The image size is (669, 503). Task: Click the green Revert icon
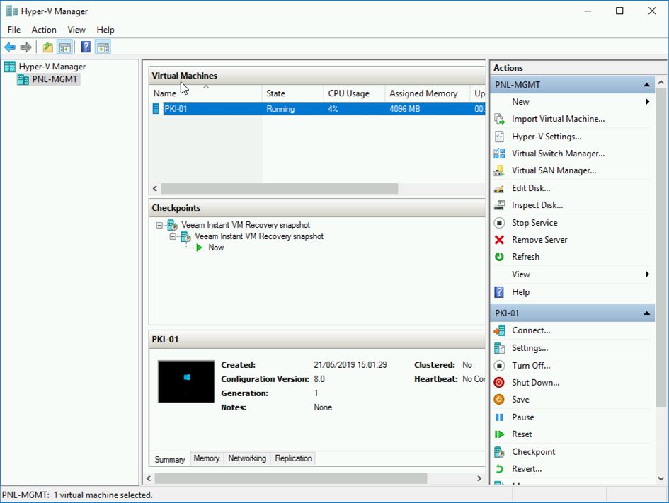(499, 469)
